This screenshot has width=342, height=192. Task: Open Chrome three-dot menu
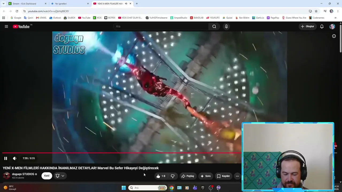point(338,11)
